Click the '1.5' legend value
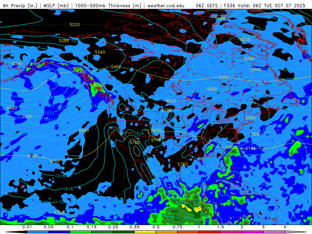 pyautogui.click(x=220, y=227)
